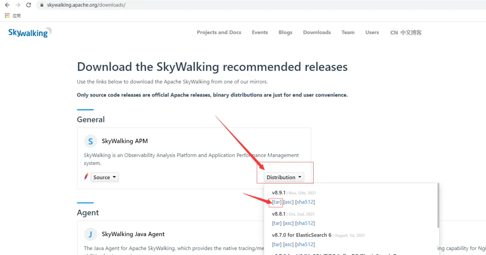Screen dimensions: 486x255
Task: Click the Distribution dropdown list scrollbar
Action: click(438, 205)
